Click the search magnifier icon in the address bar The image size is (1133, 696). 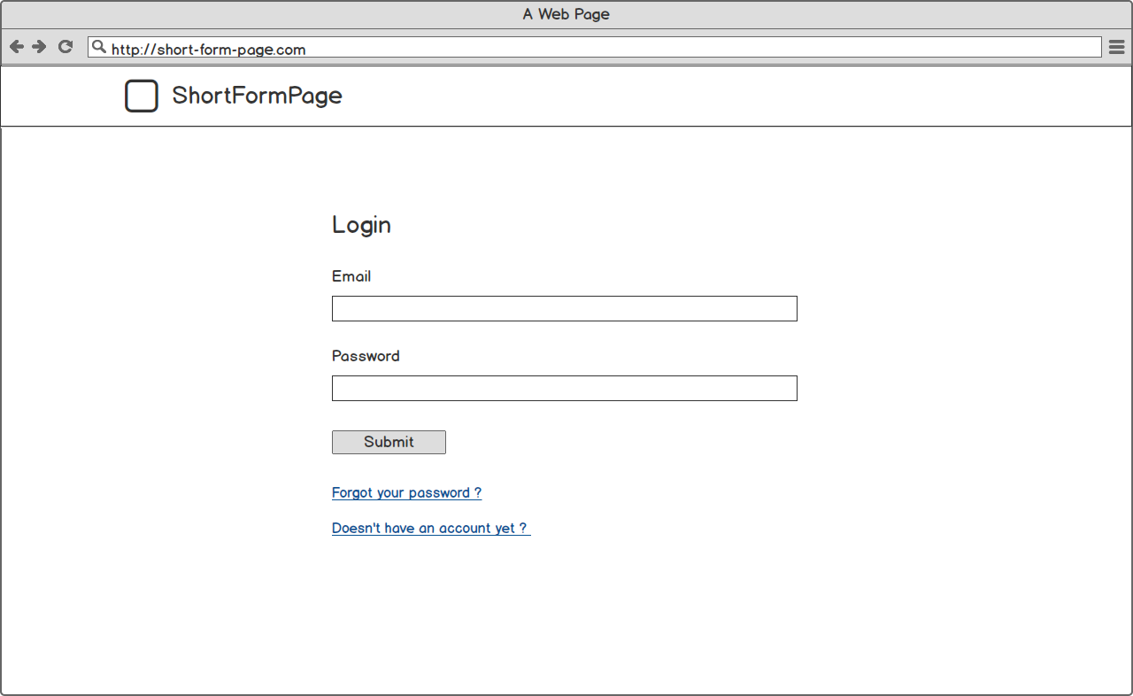99,46
